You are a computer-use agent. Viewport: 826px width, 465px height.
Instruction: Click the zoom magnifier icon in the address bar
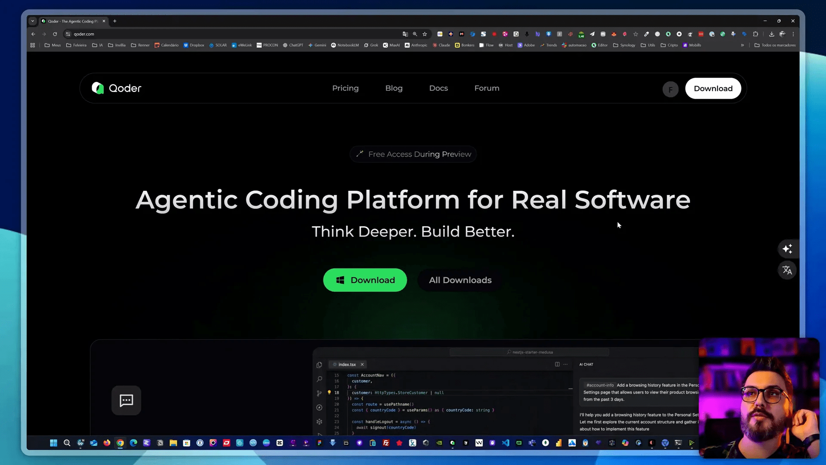(415, 34)
